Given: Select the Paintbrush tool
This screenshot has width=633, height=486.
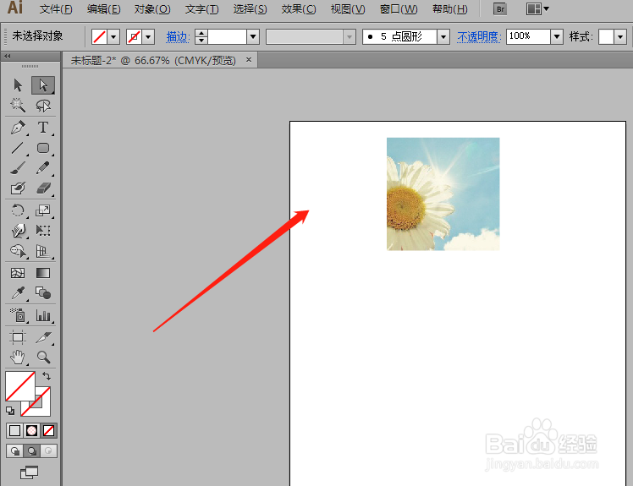Looking at the screenshot, I should point(18,168).
